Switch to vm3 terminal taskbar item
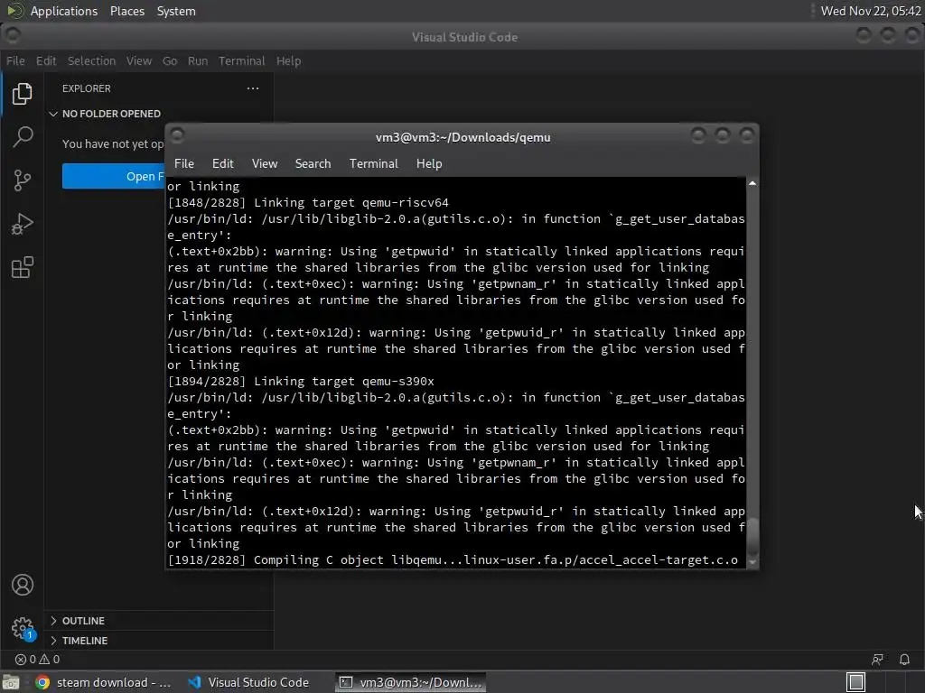The image size is (925, 693). click(x=411, y=682)
